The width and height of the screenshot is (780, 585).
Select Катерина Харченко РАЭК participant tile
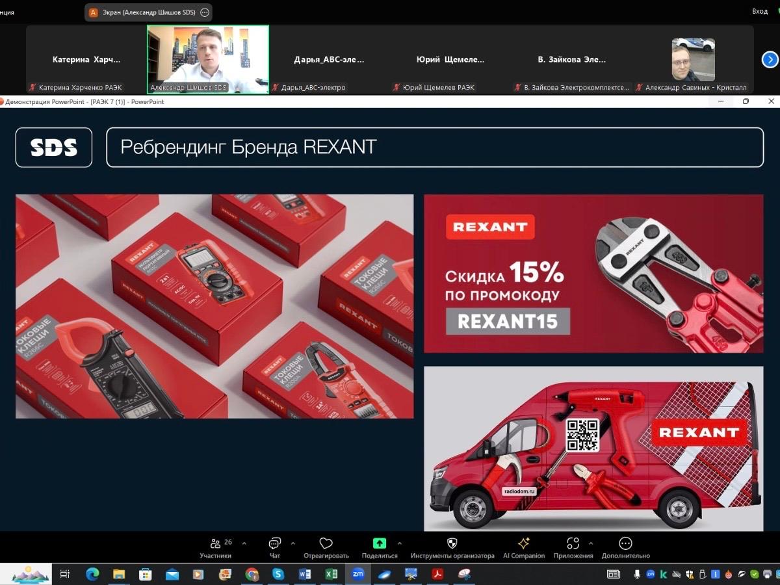tap(86, 60)
